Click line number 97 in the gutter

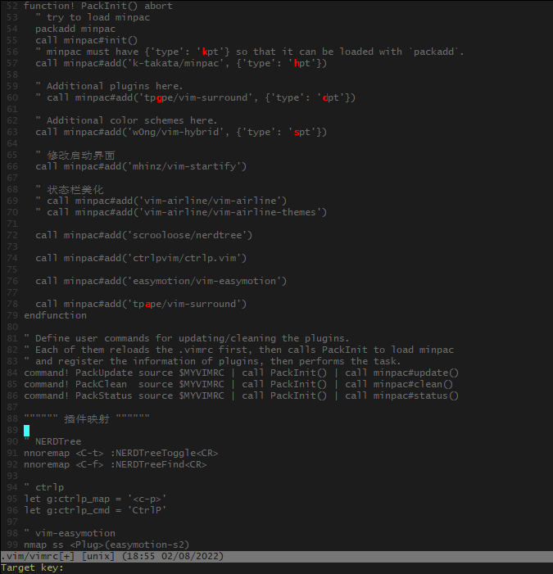pos(12,522)
